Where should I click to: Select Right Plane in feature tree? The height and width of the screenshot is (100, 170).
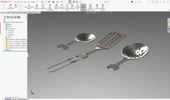11,35
